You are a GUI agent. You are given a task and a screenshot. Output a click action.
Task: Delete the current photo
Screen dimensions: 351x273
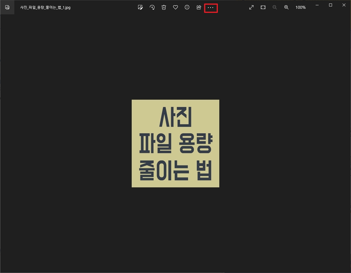click(x=164, y=7)
